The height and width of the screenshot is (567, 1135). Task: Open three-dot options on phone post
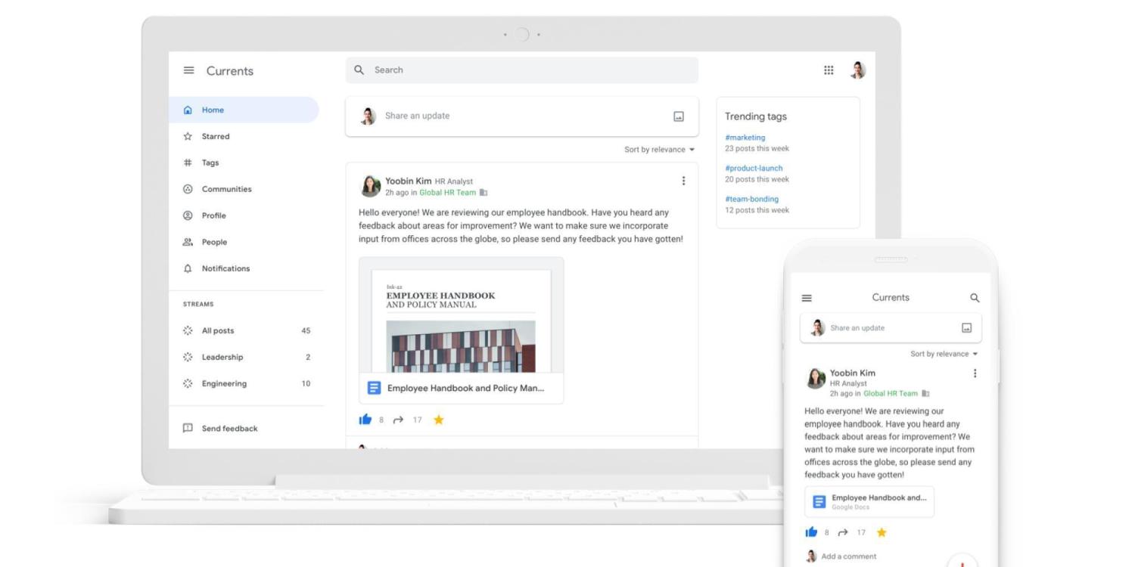[x=975, y=373]
